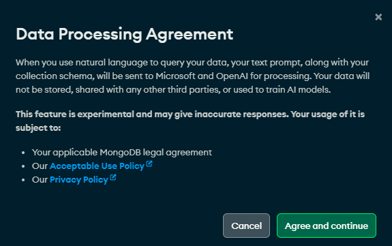Click the bullet before Privacy Policy line
Viewport: 392px width, 246px height.
pyautogui.click(x=23, y=180)
